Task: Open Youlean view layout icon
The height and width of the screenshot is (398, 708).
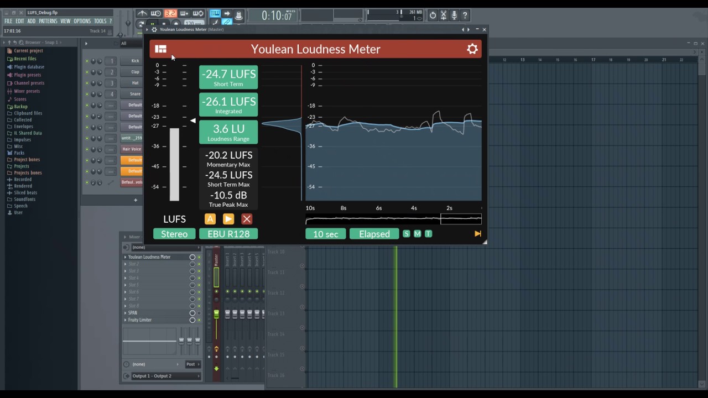Action: 160,49
